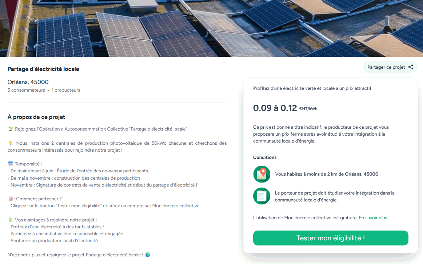Click the share icon beside Partager ce projet

click(411, 67)
